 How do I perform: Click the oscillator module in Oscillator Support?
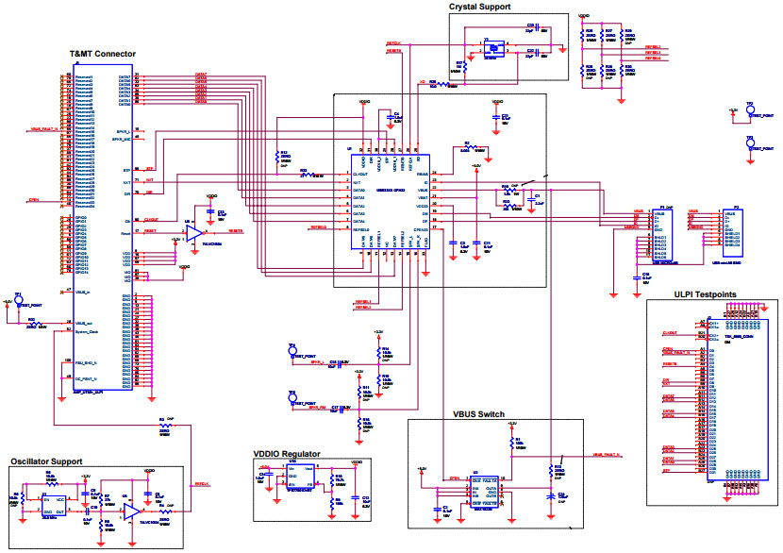point(55,505)
